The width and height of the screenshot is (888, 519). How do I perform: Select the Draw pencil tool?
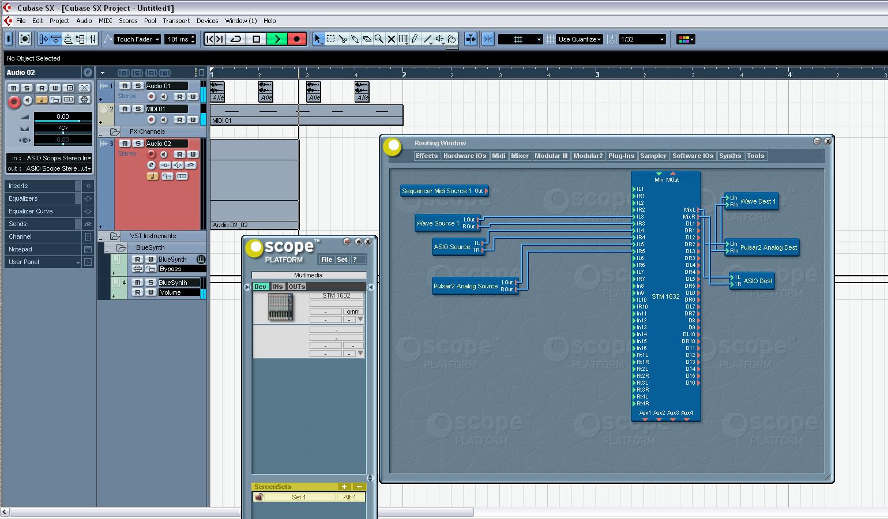[415, 39]
